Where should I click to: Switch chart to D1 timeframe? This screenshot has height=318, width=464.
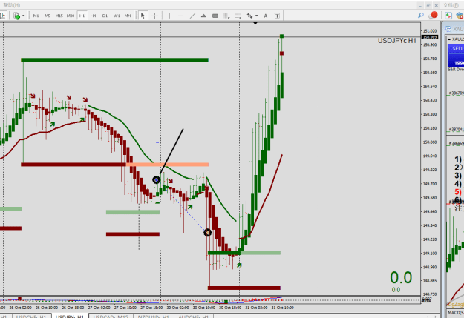tap(105, 16)
